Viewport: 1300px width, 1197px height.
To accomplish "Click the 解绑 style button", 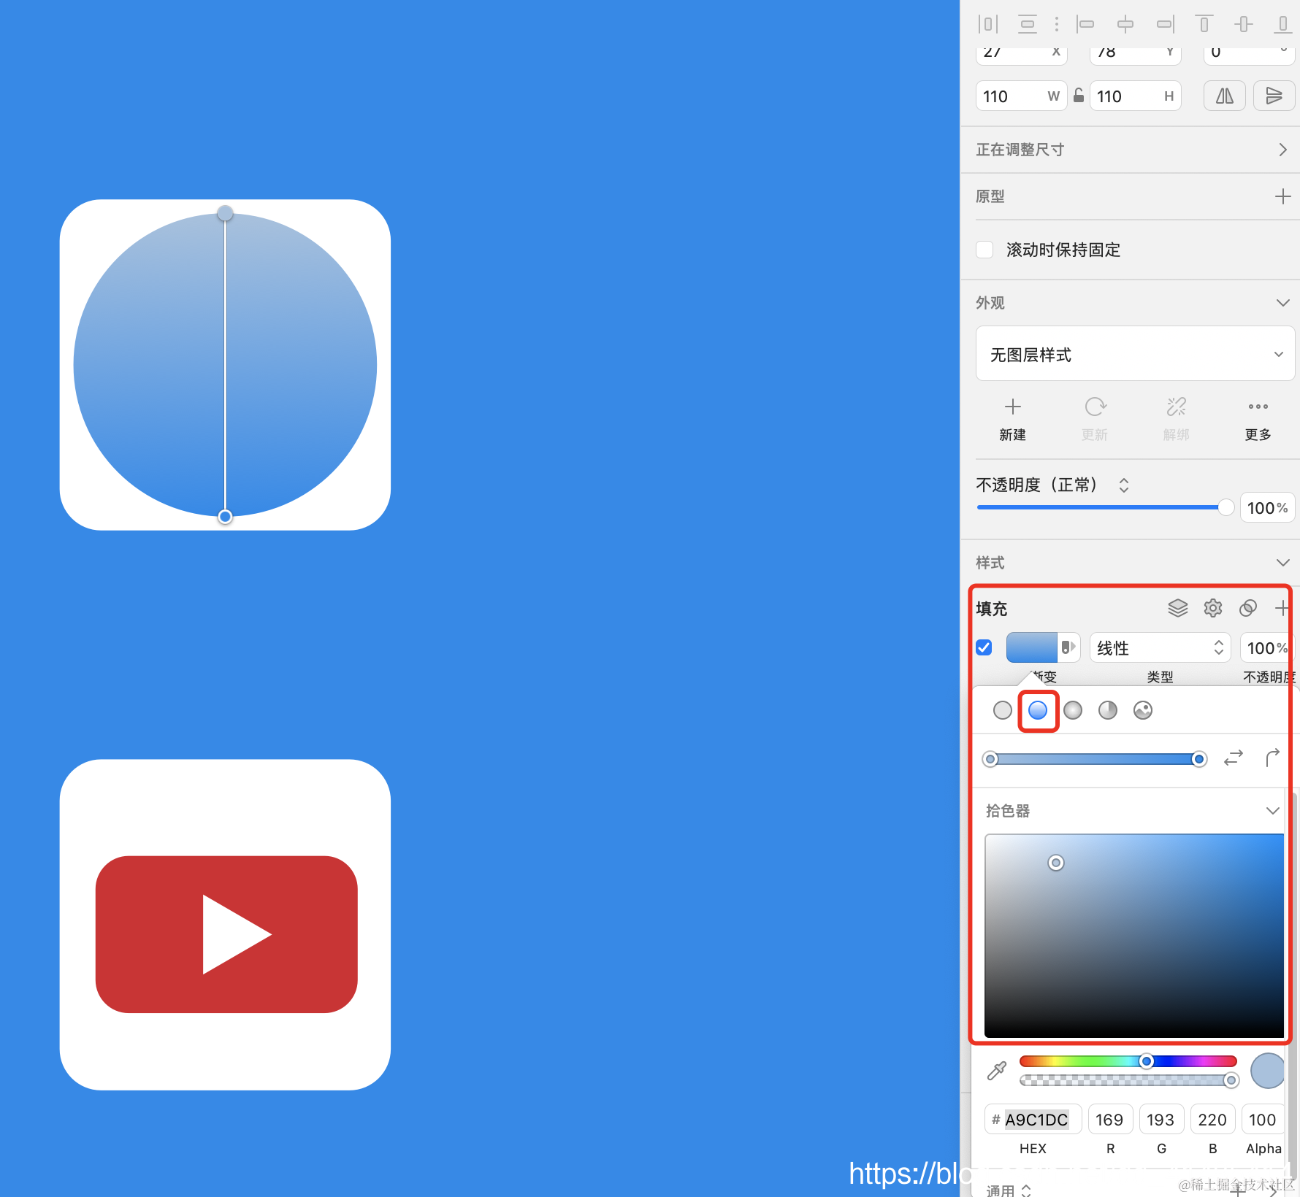I will click(1177, 419).
